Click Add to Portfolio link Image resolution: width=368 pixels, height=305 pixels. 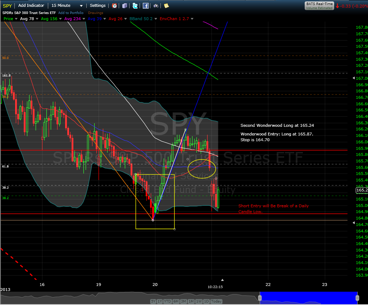[71, 13]
